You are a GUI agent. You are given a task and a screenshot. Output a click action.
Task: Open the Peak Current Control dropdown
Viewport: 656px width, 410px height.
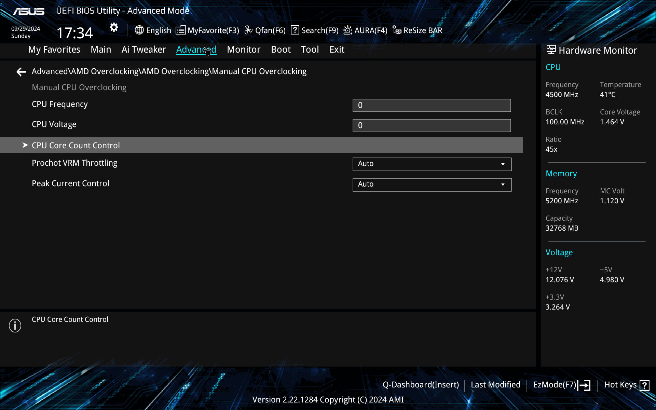432,184
